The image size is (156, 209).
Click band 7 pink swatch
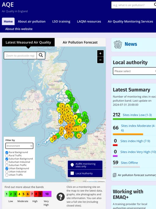point(32,194)
